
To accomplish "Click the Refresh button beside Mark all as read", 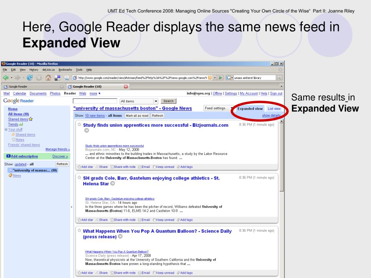I will pos(157,115).
